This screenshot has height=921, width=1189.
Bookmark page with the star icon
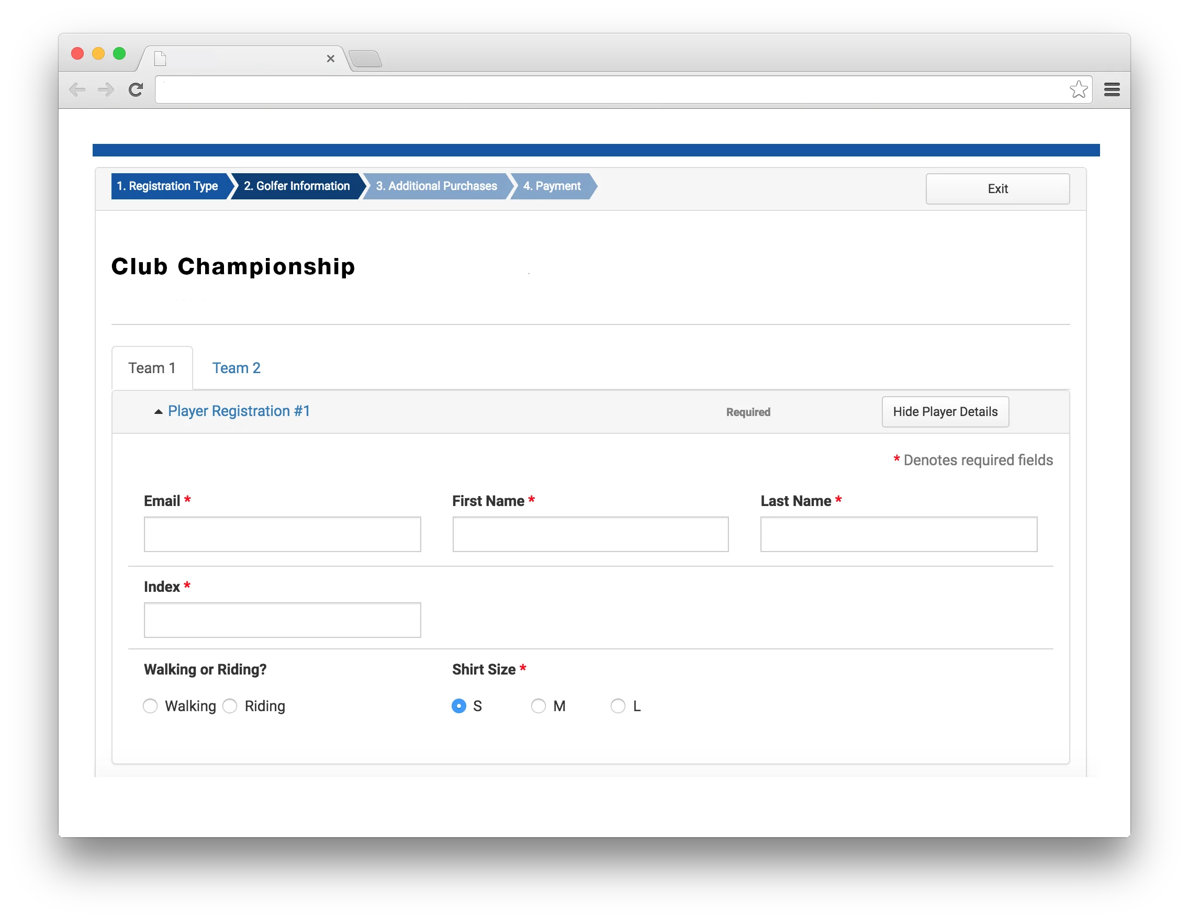tap(1078, 90)
